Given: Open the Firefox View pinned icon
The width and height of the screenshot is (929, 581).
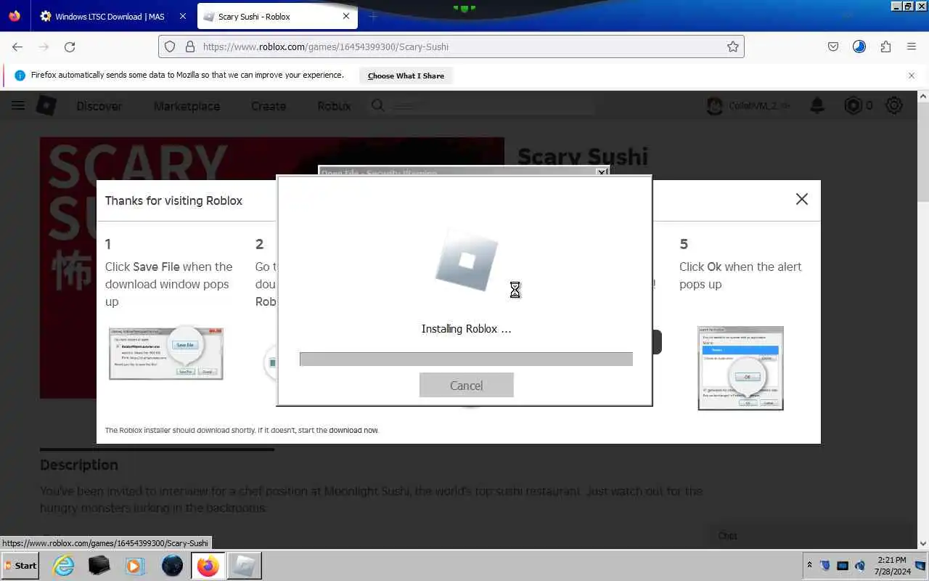Looking at the screenshot, I should [x=15, y=16].
